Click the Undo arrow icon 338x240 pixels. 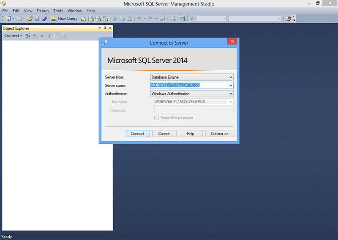139,19
